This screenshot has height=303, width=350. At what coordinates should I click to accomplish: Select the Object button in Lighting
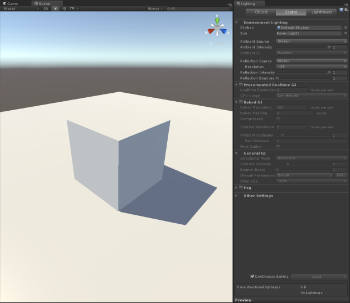pyautogui.click(x=261, y=12)
